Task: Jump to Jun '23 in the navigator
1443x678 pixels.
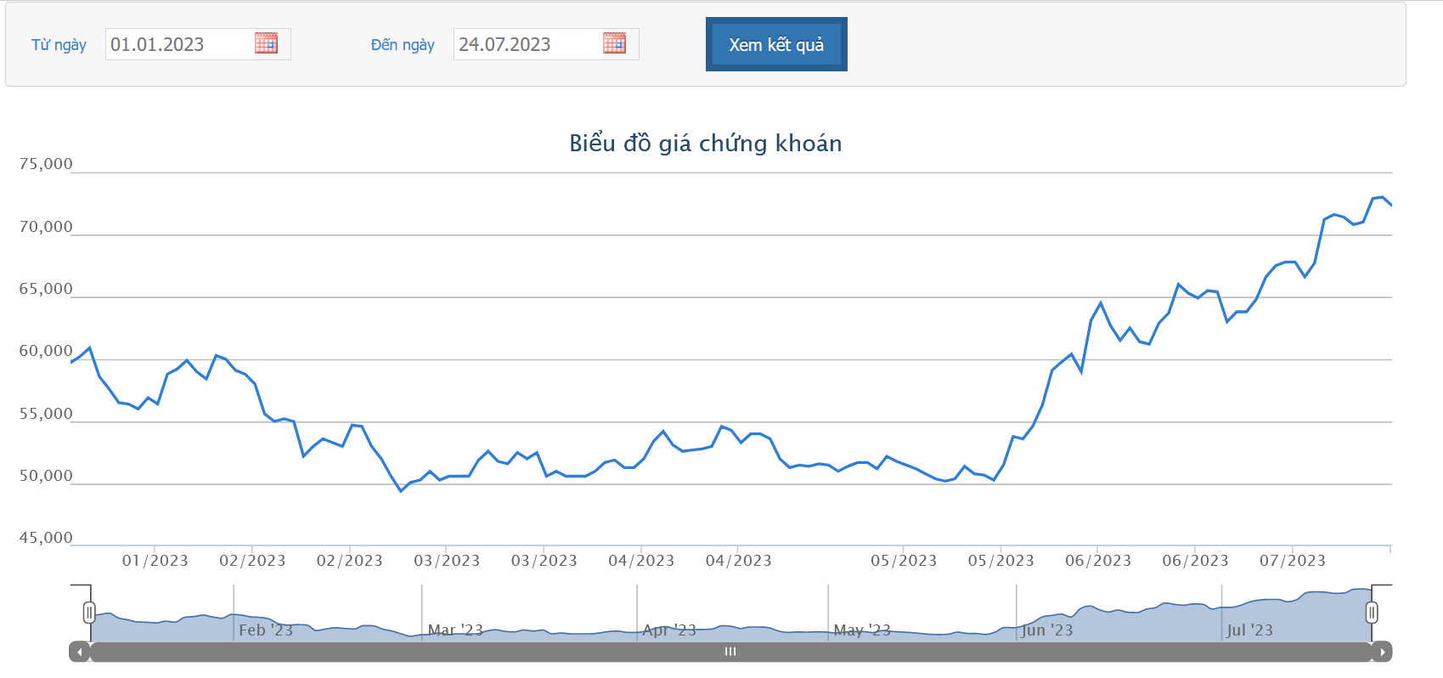Action: coord(1047,630)
